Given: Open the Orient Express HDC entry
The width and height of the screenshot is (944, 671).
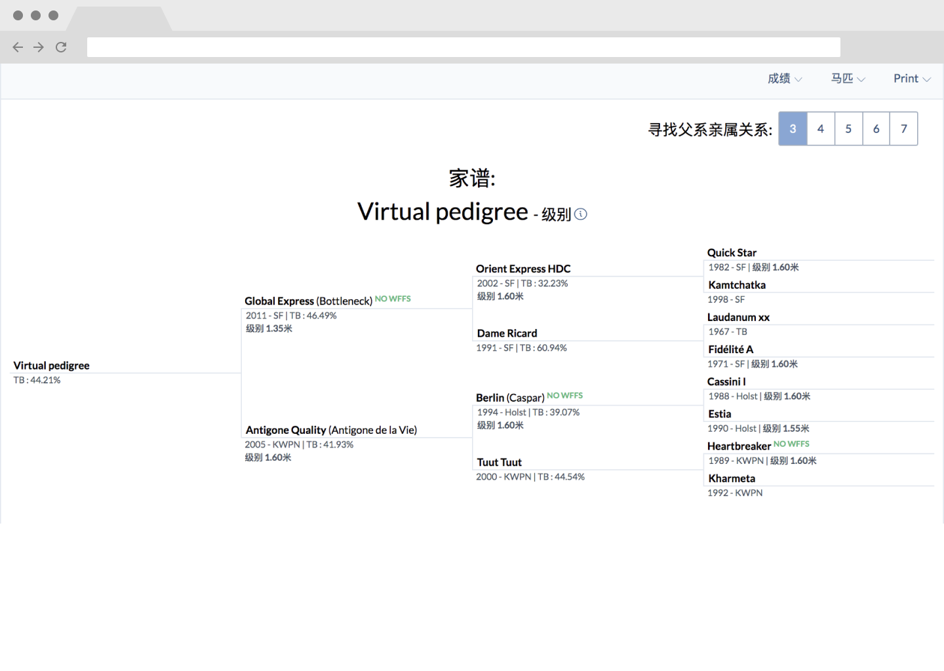Looking at the screenshot, I should coord(523,269).
